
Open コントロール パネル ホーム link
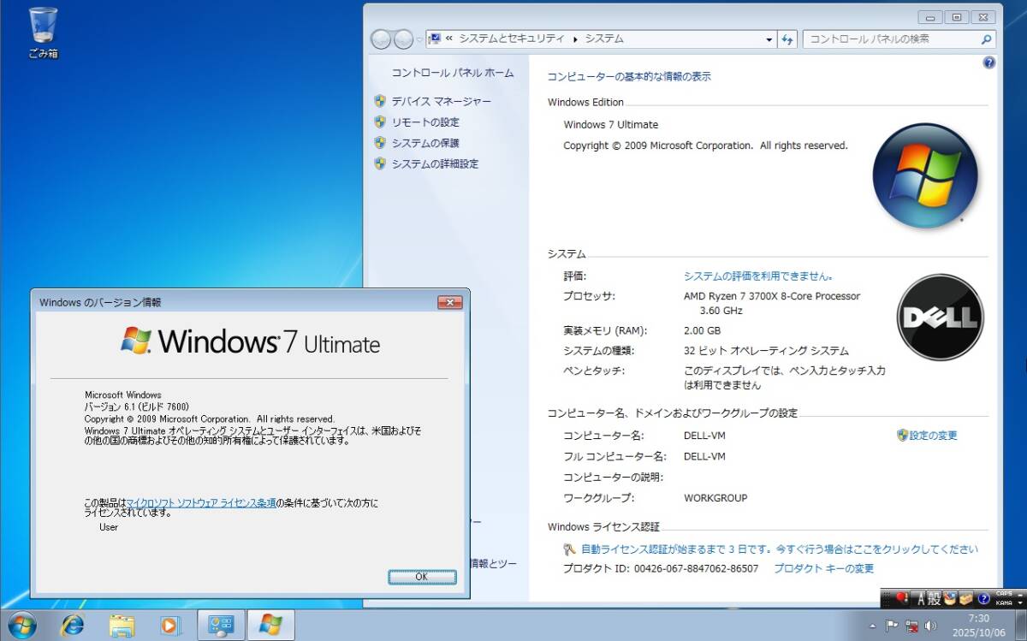click(453, 73)
